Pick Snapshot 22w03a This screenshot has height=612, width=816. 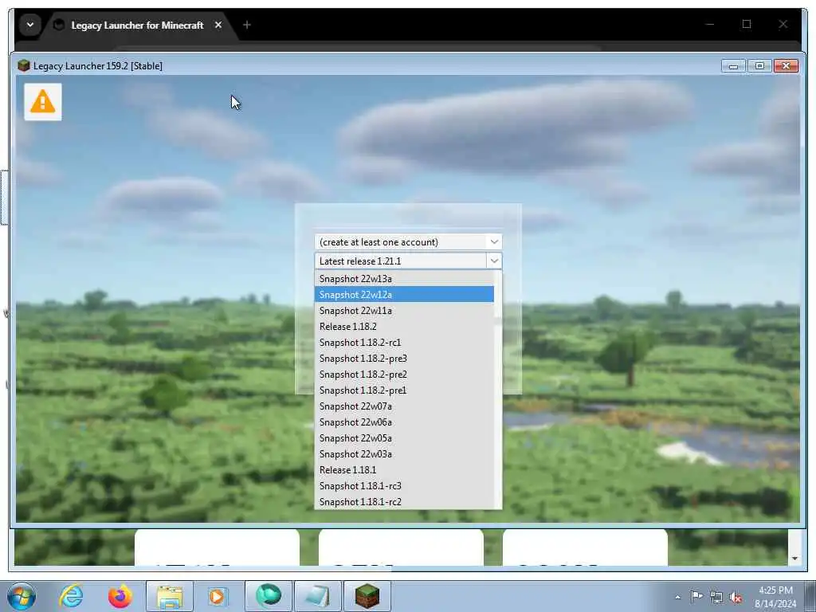pyautogui.click(x=404, y=454)
